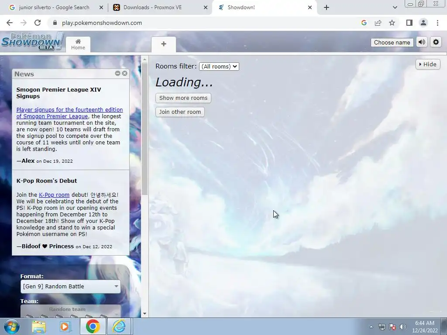Show hidden tray icons arrow
Image resolution: width=447 pixels, height=335 pixels.
(371, 327)
